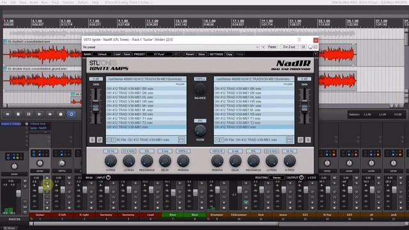The image size is (409, 230).
Task: Click the previous preset button in NadIR
Action: pos(181,54)
